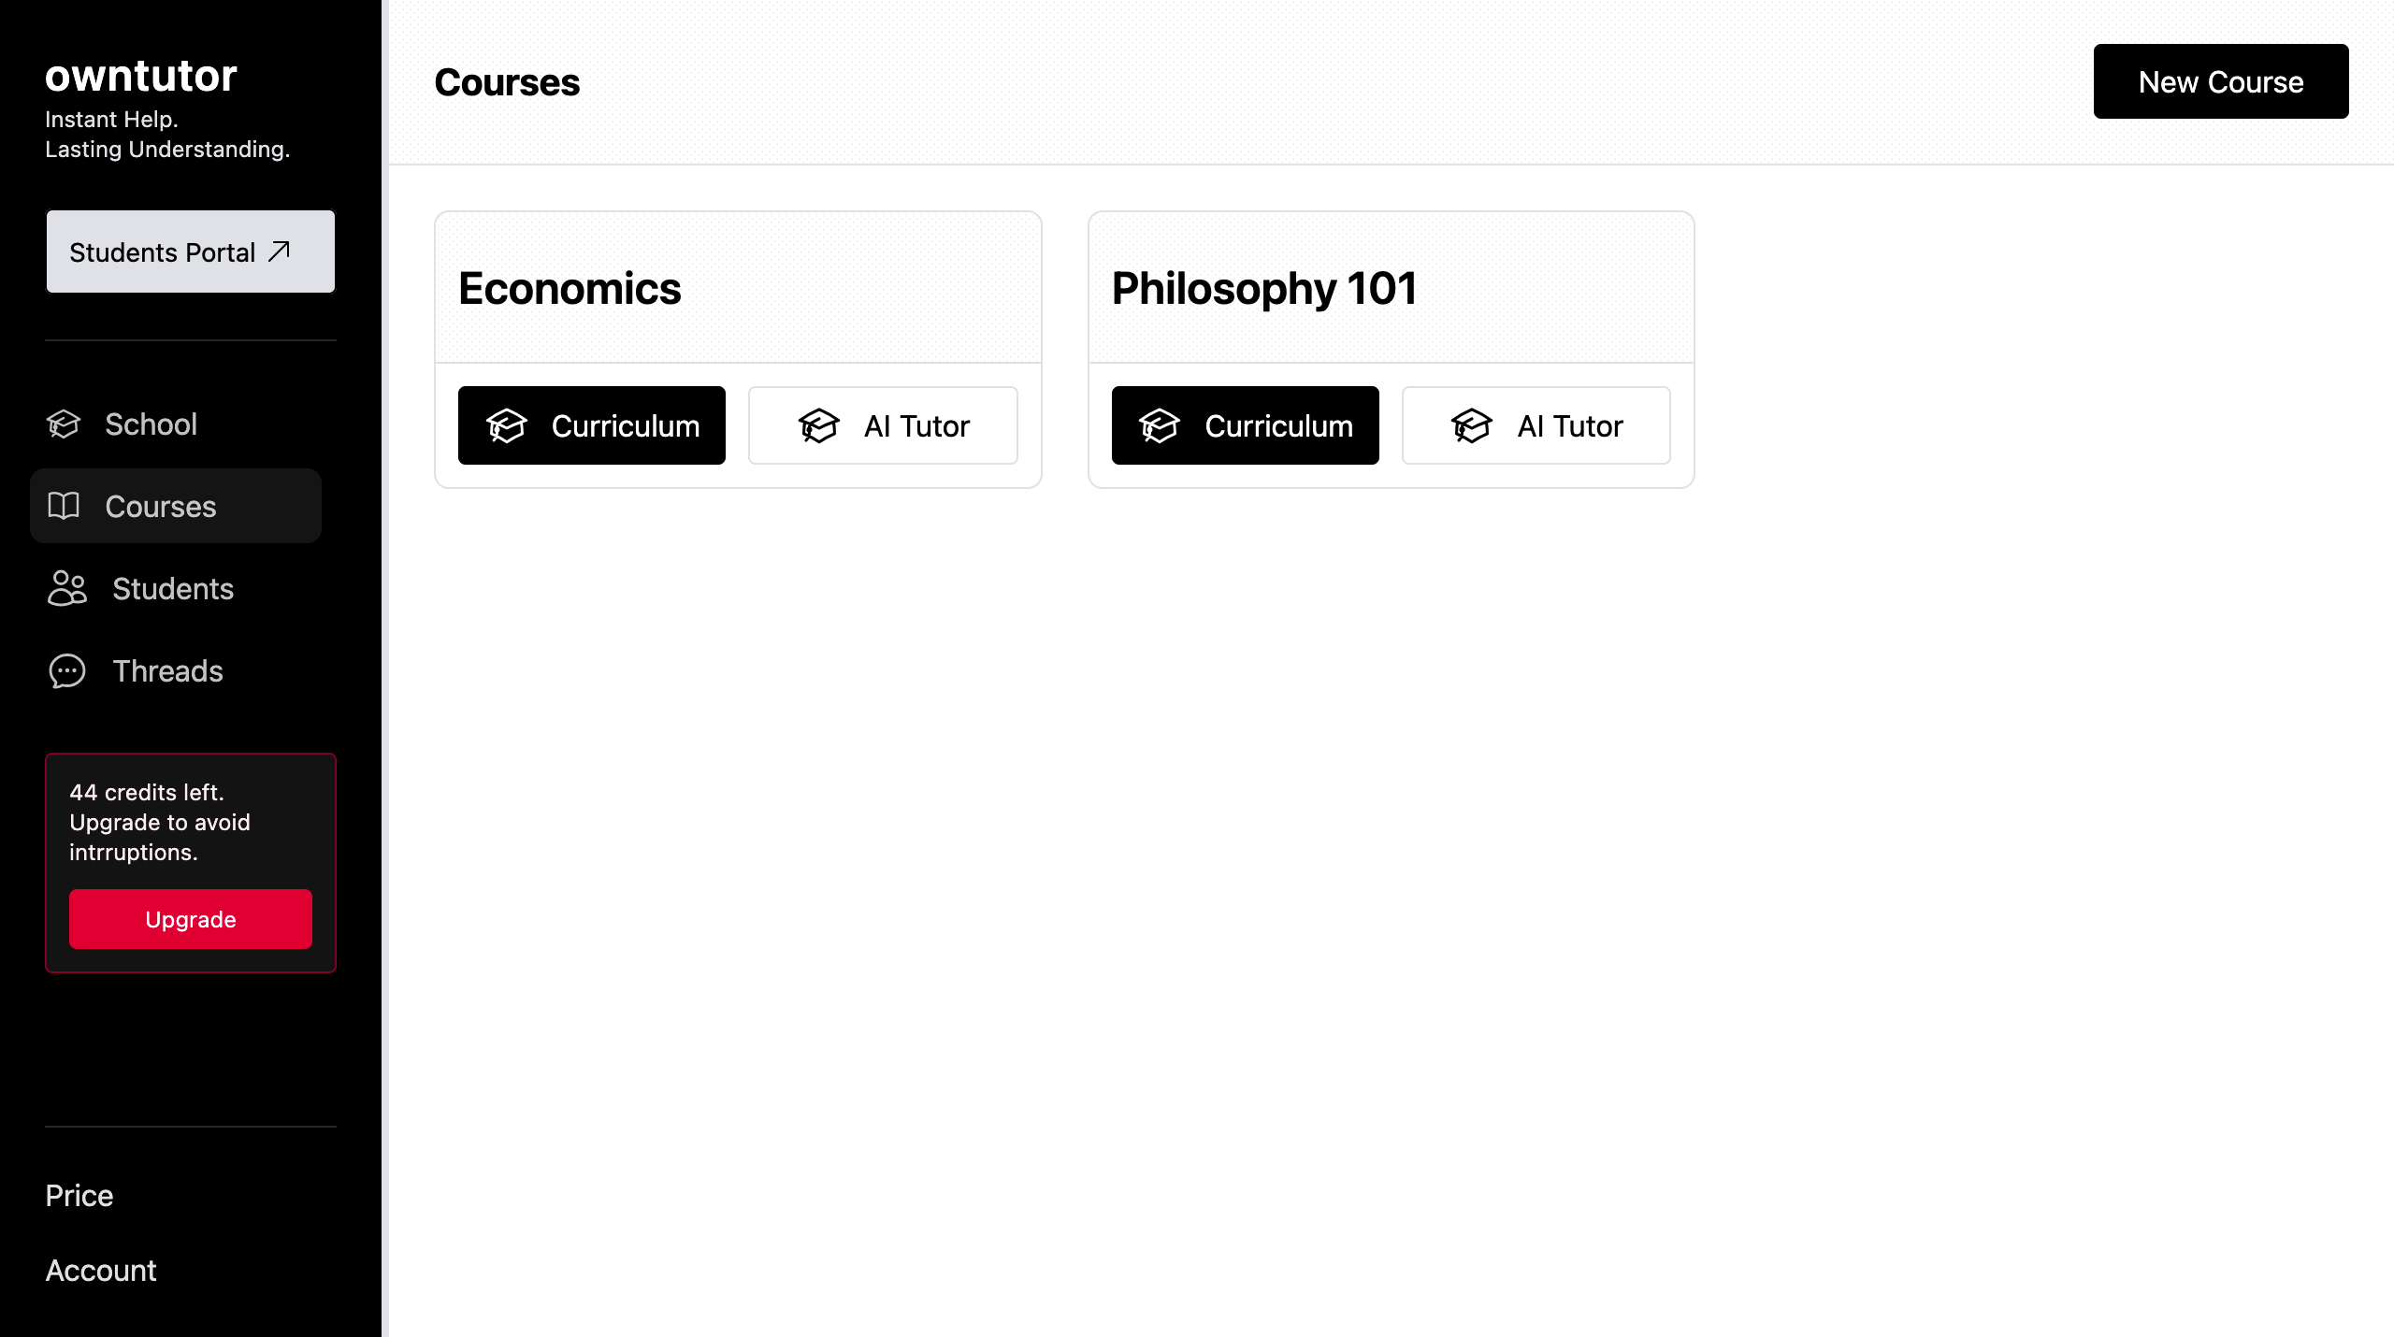The image size is (2394, 1337).
Task: Open the Curriculum for Economics
Action: (x=592, y=425)
